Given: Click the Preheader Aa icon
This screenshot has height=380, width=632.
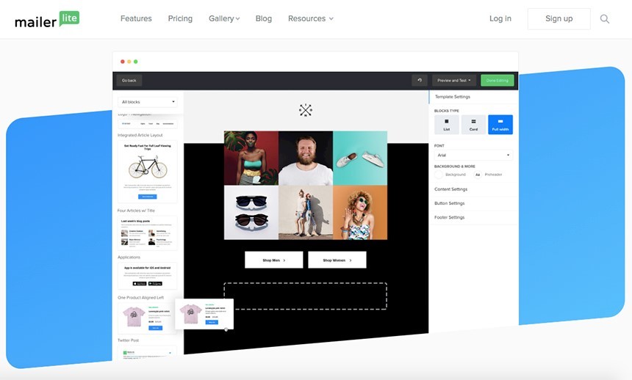Looking at the screenshot, I should click(478, 175).
